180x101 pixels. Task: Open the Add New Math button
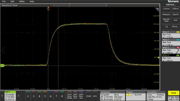tap(69, 96)
